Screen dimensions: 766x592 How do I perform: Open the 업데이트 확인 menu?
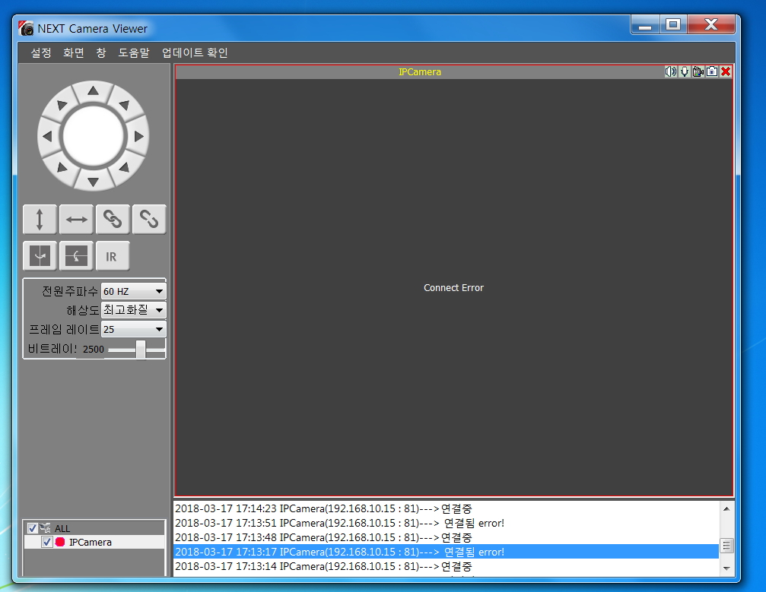click(195, 52)
